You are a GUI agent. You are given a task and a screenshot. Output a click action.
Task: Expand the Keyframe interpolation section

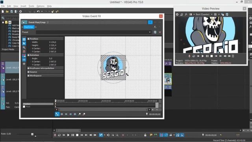click(28, 68)
